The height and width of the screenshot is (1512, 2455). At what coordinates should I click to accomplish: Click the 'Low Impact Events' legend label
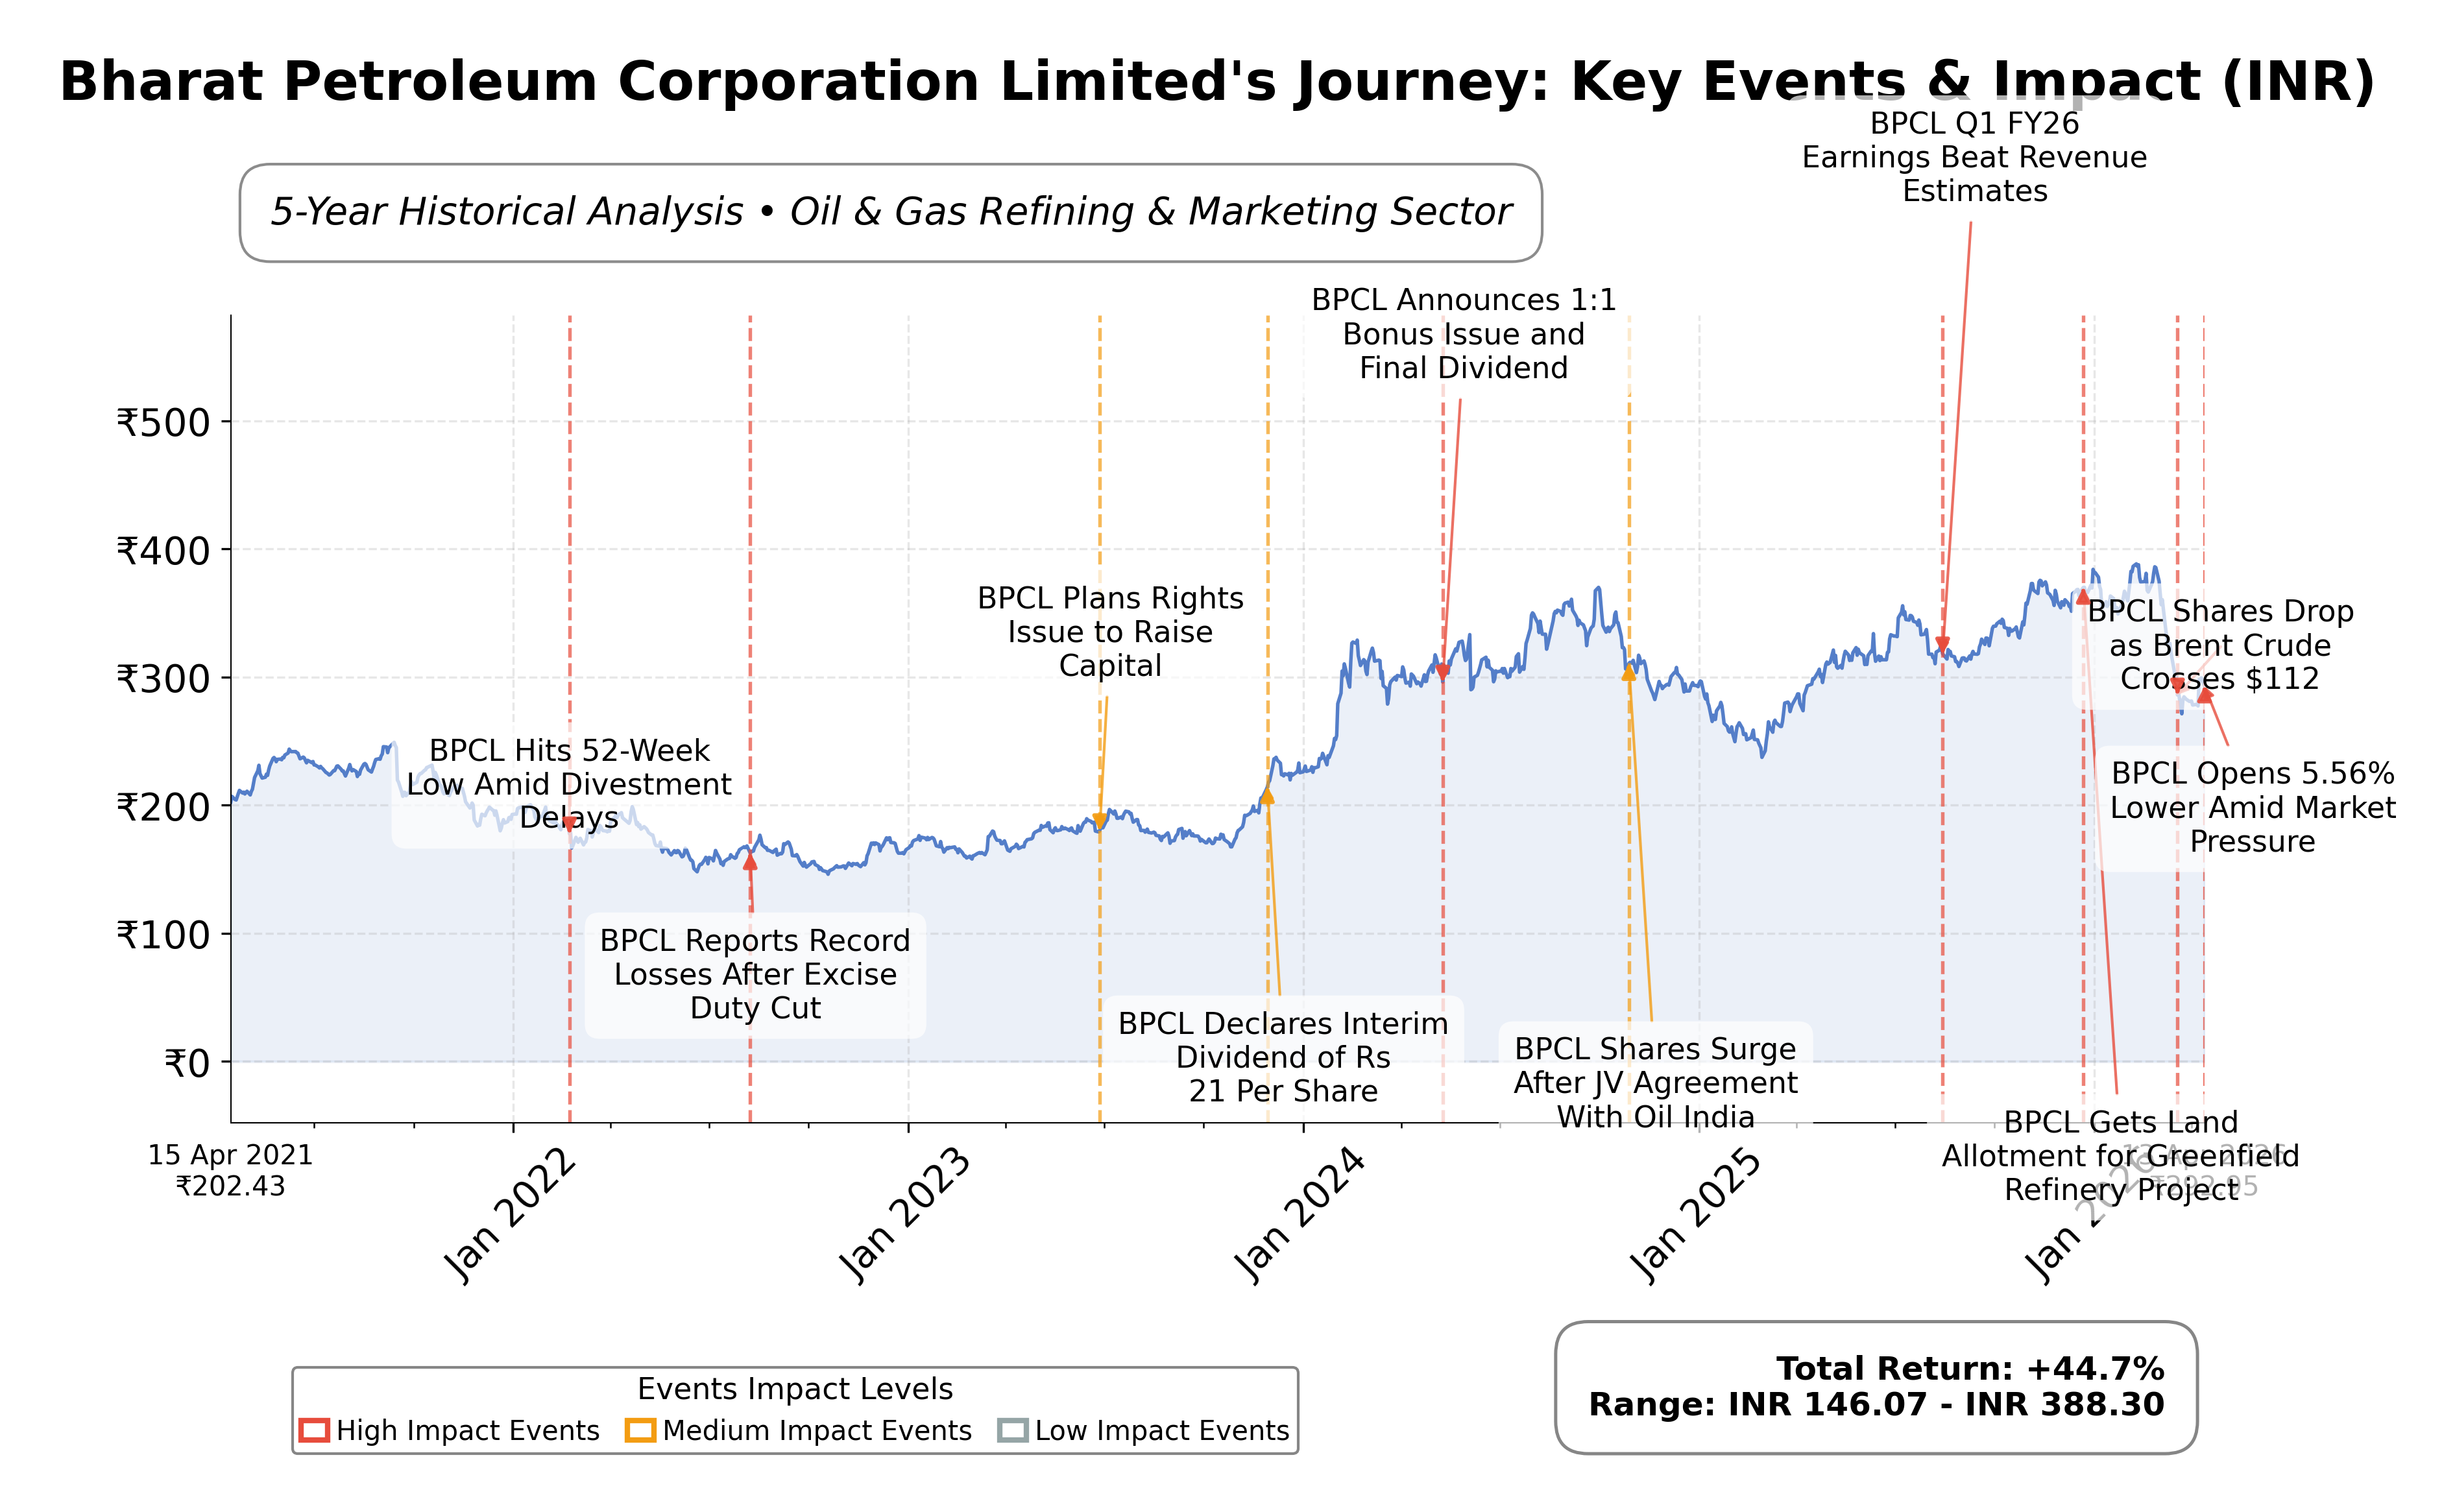click(1162, 1431)
